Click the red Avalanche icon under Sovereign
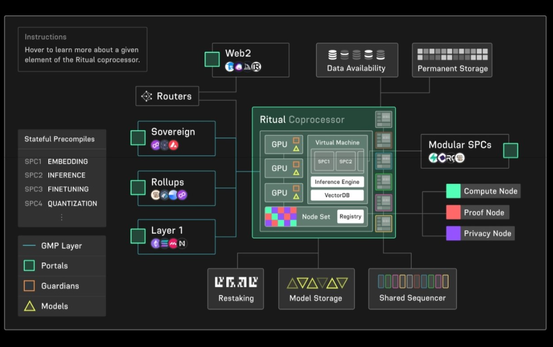The height and width of the screenshot is (347, 553). pyautogui.click(x=174, y=145)
